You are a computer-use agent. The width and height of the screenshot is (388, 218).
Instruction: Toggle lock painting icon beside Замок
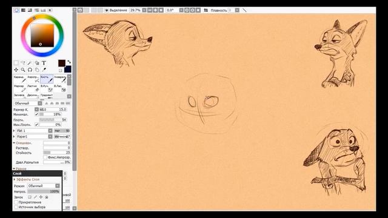35,197
